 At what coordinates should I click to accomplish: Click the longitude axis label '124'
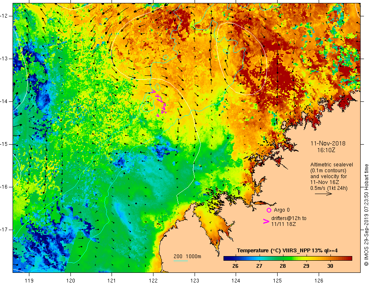point(236,280)
